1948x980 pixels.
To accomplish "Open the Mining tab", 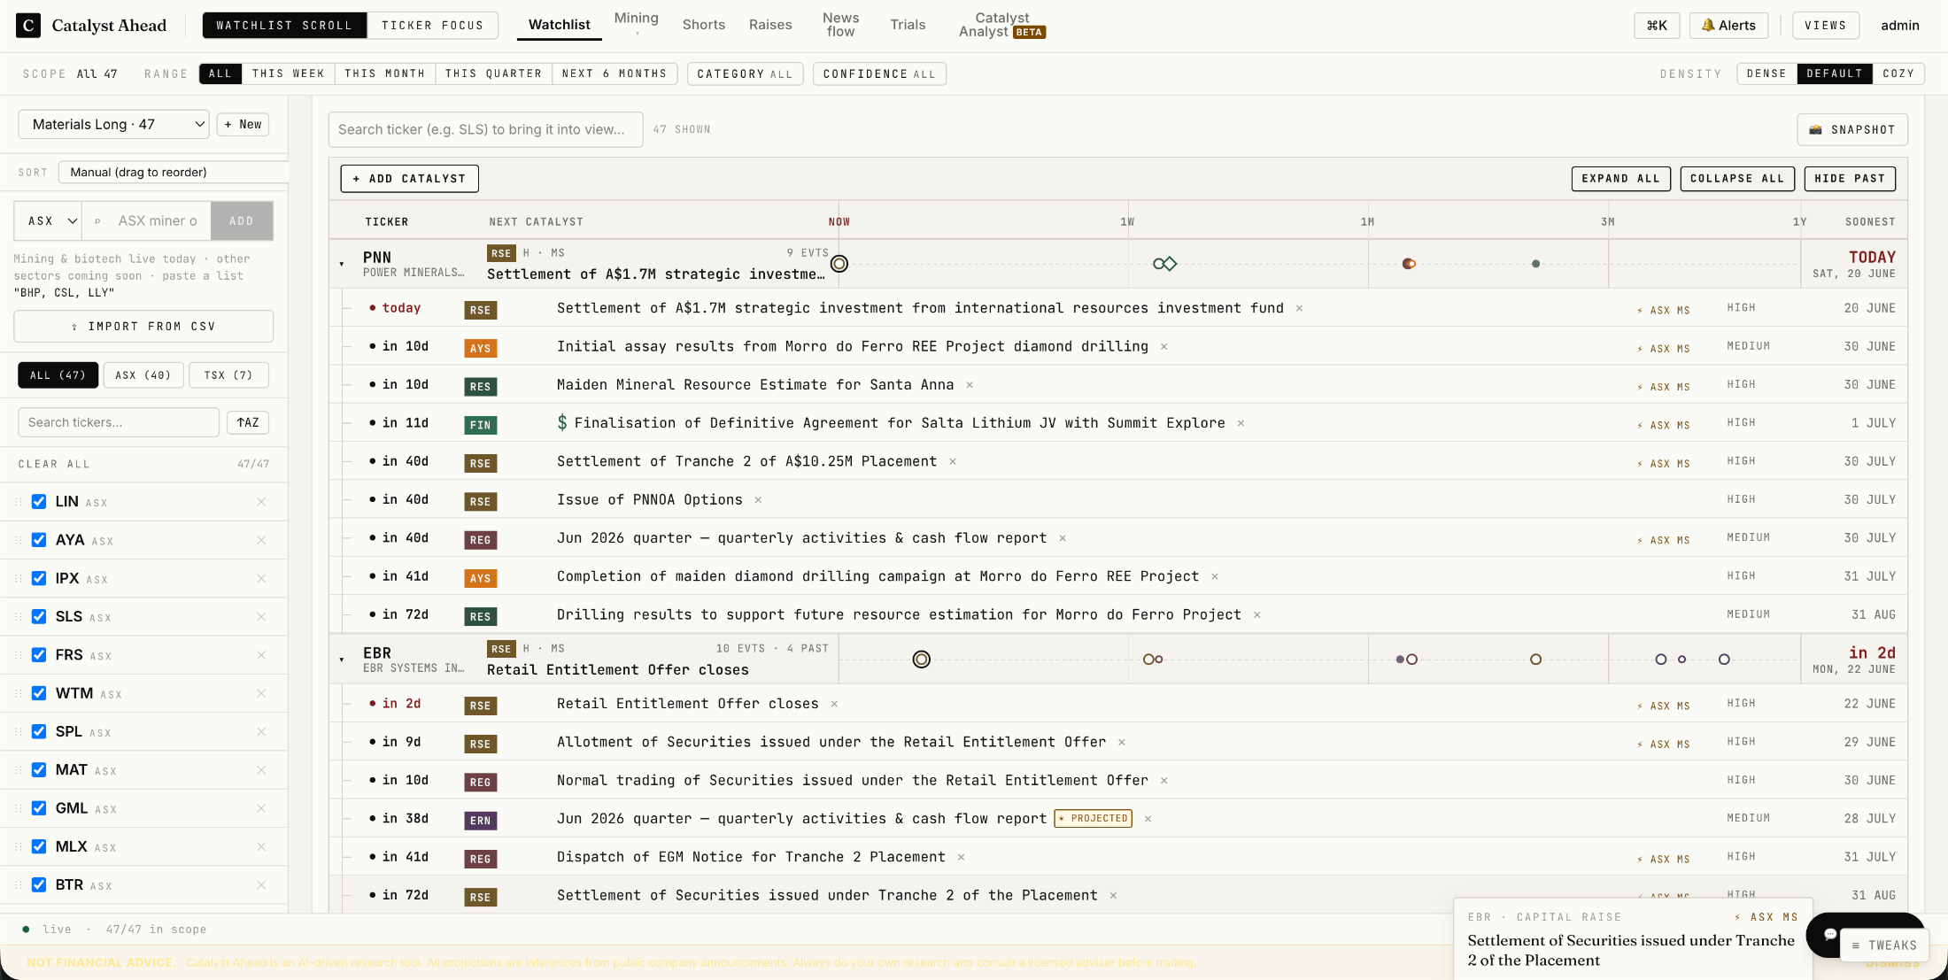I will (x=637, y=19).
